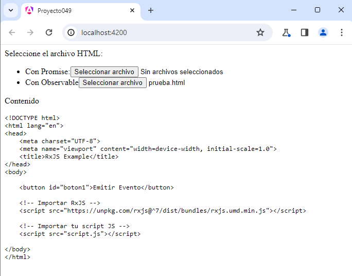Click the 'prueba.html' file name

tap(167, 82)
